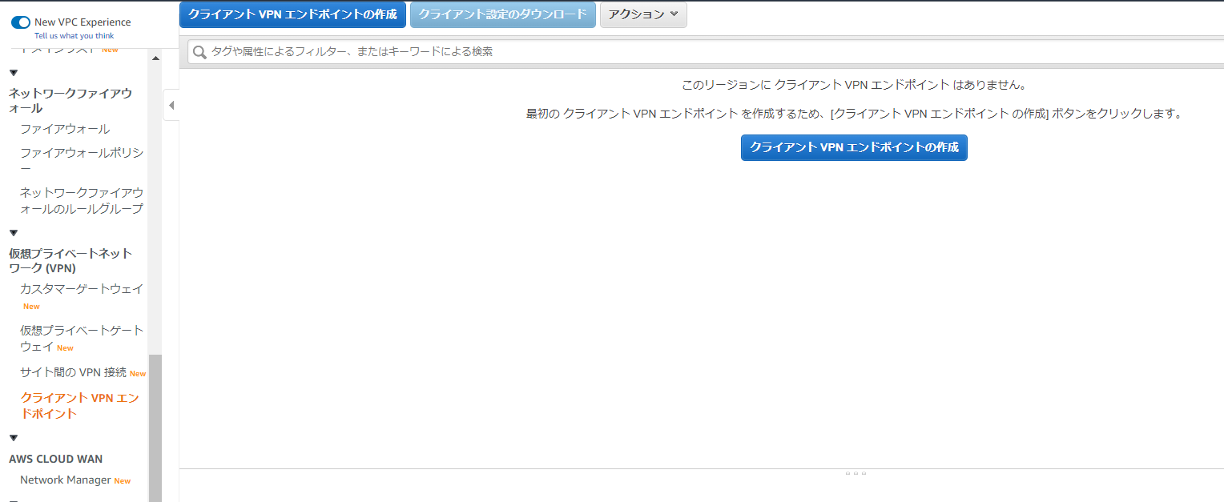Toggle the New VPC Experience switch
Image resolution: width=1224 pixels, height=502 pixels.
(21, 22)
